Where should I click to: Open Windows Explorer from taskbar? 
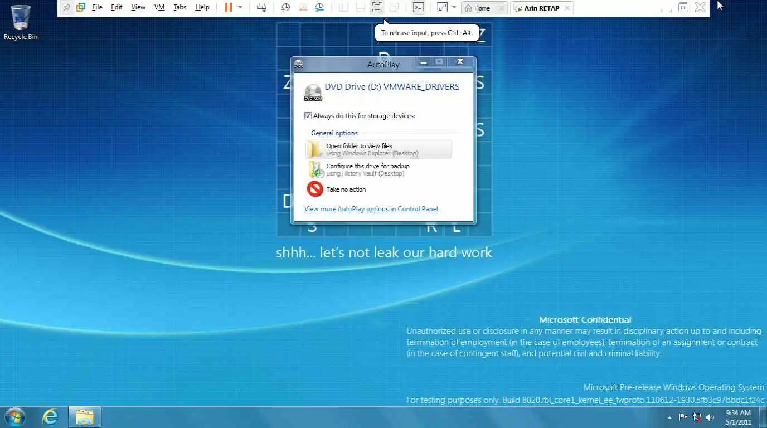85,417
